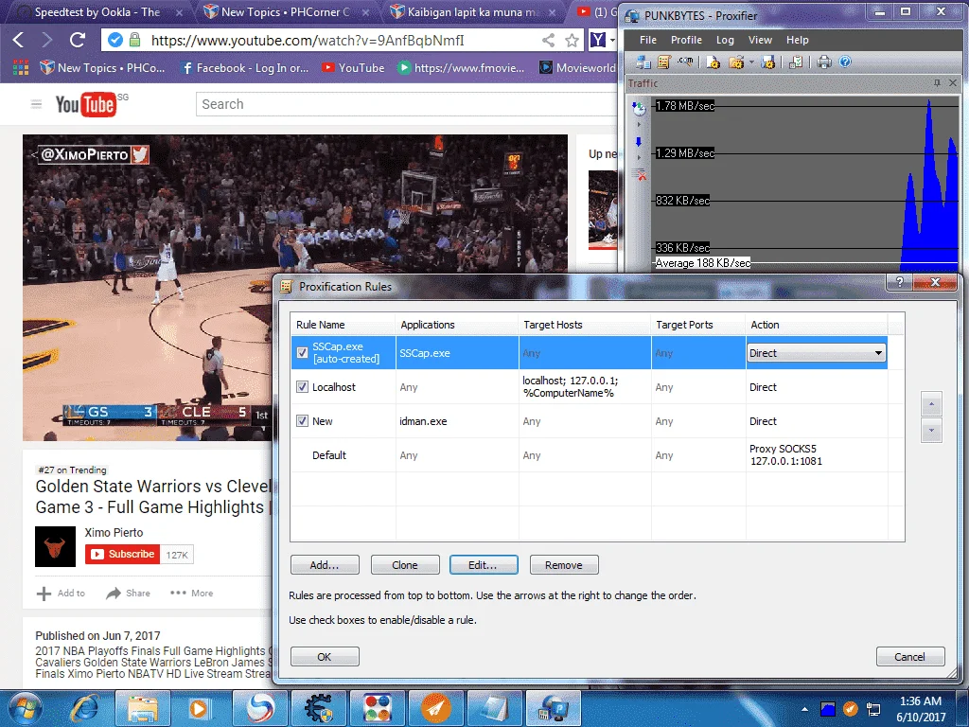The width and height of the screenshot is (969, 727).
Task: Open the View menu in Proxifier
Action: click(x=760, y=40)
